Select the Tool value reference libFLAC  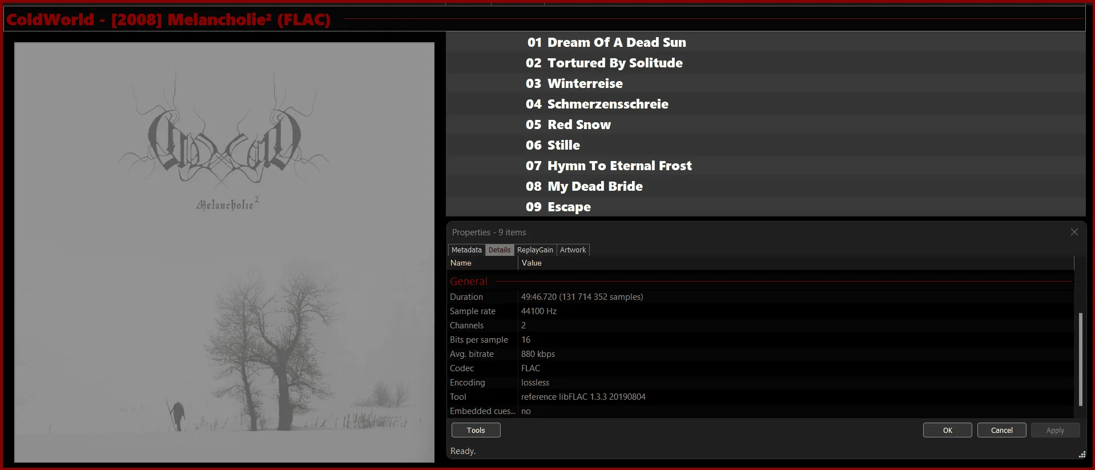pyautogui.click(x=583, y=397)
